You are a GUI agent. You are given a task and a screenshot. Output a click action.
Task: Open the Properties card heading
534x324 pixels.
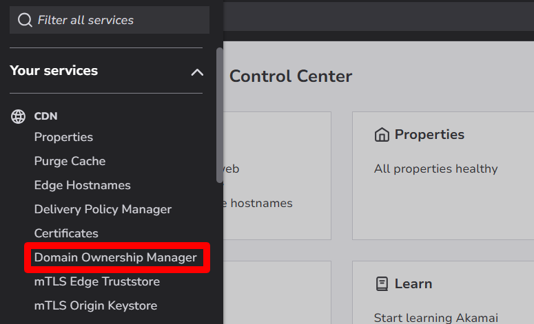429,135
